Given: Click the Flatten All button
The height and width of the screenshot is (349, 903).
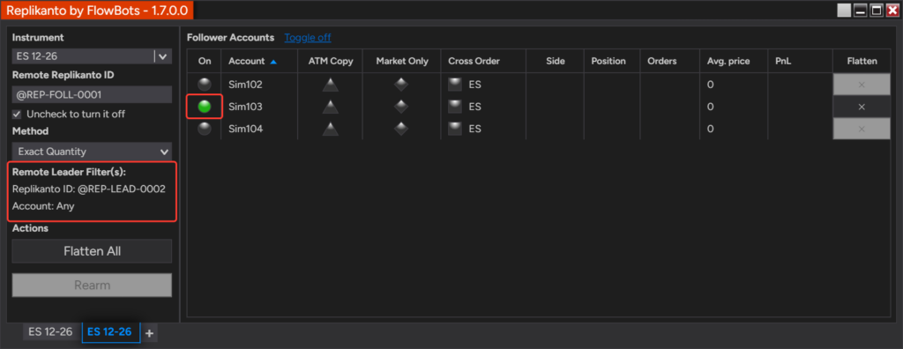Looking at the screenshot, I should (92, 251).
